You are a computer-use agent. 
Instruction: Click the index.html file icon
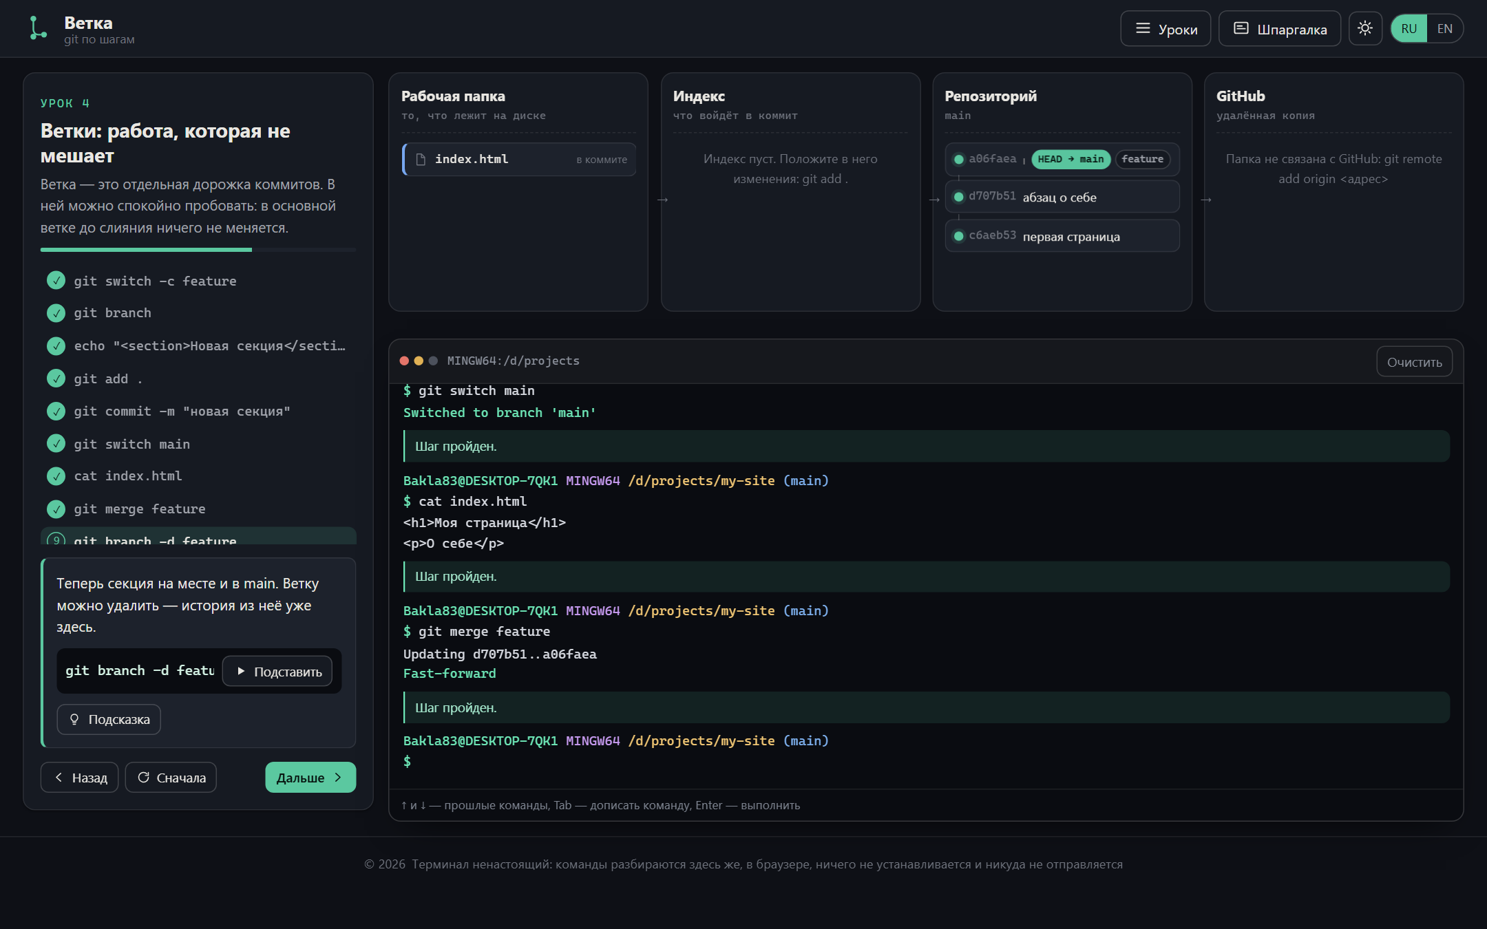(421, 159)
